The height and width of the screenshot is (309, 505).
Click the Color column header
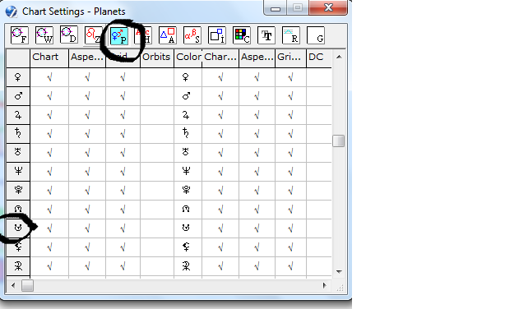point(188,58)
